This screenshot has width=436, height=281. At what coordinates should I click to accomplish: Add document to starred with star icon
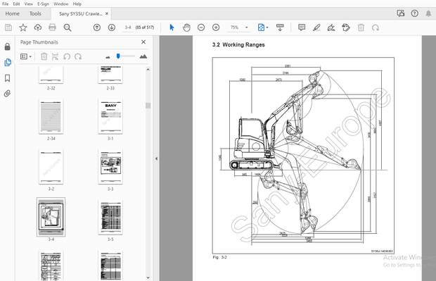pyautogui.click(x=23, y=27)
